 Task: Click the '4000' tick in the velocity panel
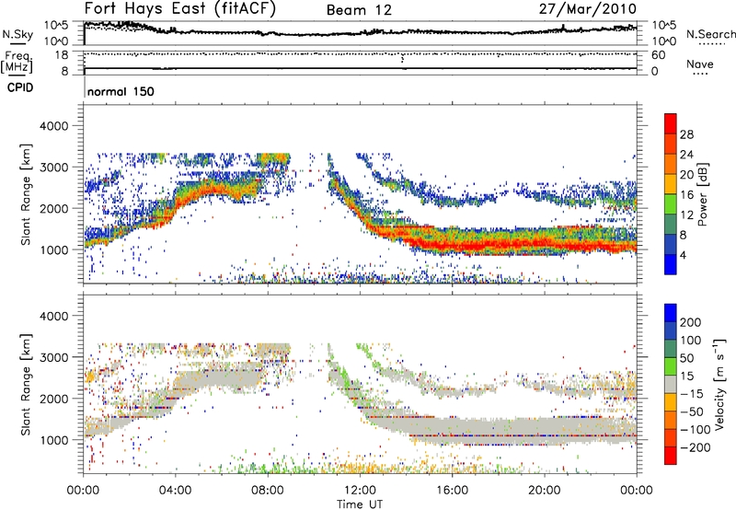pos(54,316)
